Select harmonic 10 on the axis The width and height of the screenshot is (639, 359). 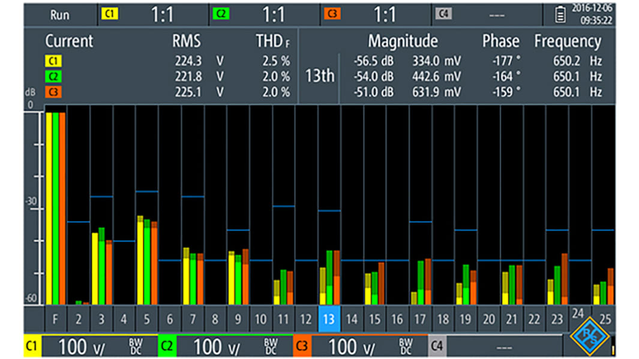tap(260, 319)
